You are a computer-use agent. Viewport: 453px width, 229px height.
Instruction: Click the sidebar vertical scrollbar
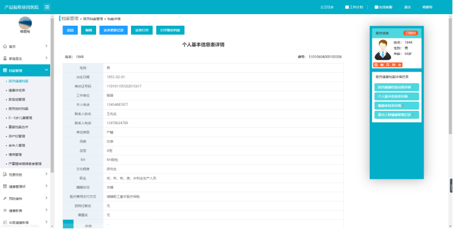point(52,96)
